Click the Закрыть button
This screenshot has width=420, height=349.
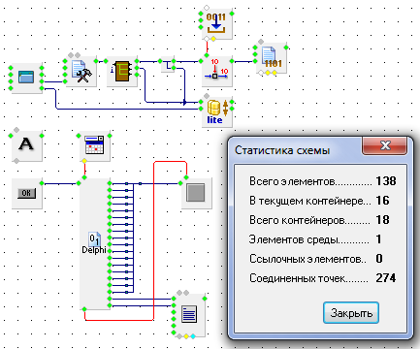(x=351, y=313)
